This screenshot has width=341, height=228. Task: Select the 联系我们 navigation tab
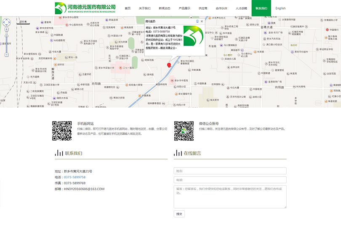tap(261, 8)
